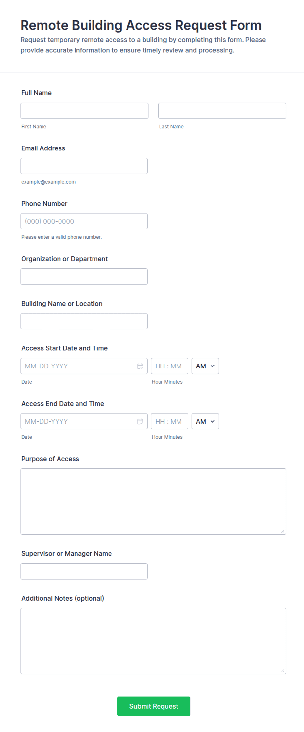Click the Phone Number field

(84, 221)
